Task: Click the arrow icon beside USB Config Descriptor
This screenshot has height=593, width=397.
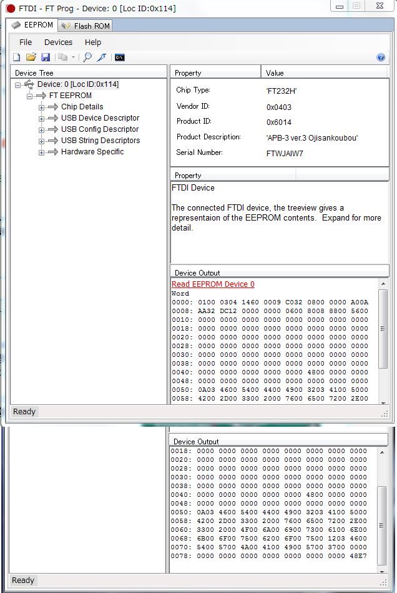Action: coord(53,129)
